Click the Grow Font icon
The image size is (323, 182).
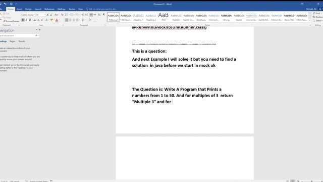[x=47, y=15]
